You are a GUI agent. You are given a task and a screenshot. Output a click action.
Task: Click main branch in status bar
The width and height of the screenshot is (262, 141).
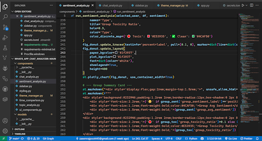(x=14, y=138)
